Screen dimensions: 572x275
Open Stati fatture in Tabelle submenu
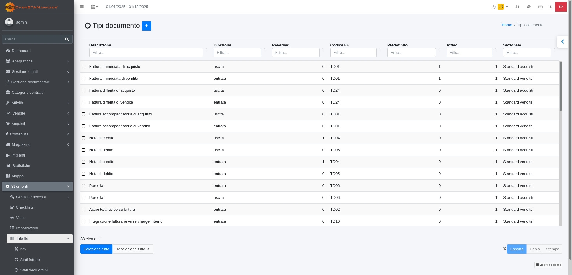(30, 260)
